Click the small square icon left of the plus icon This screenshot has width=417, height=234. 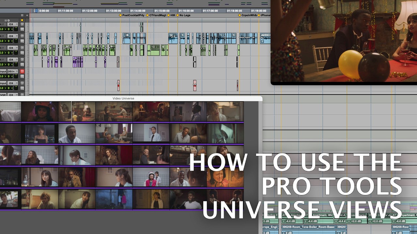tap(22, 15)
